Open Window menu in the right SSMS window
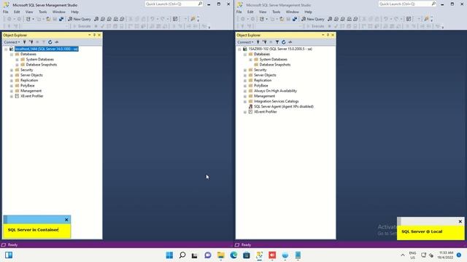The image size is (467, 262). (292, 12)
